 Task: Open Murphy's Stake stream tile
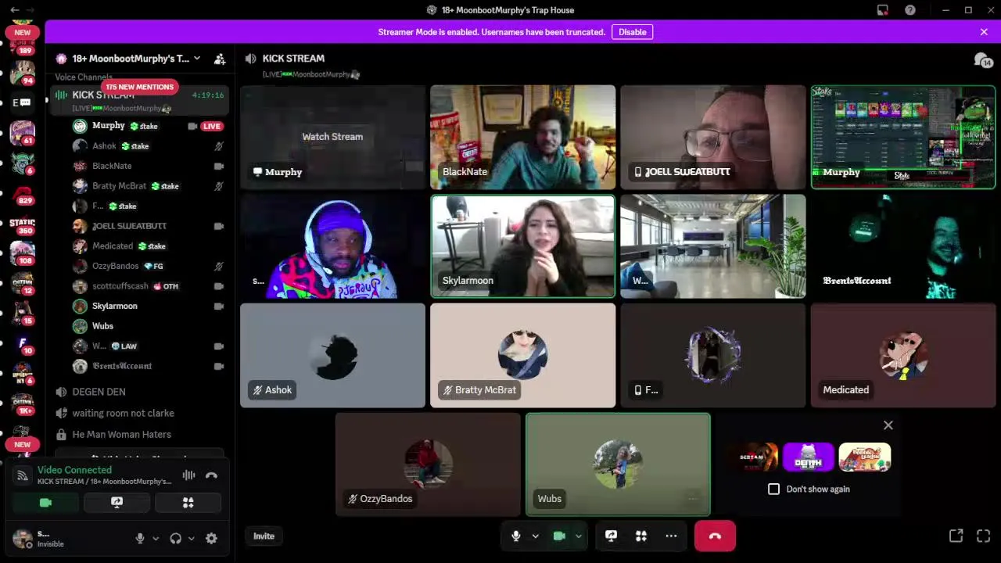click(x=903, y=138)
